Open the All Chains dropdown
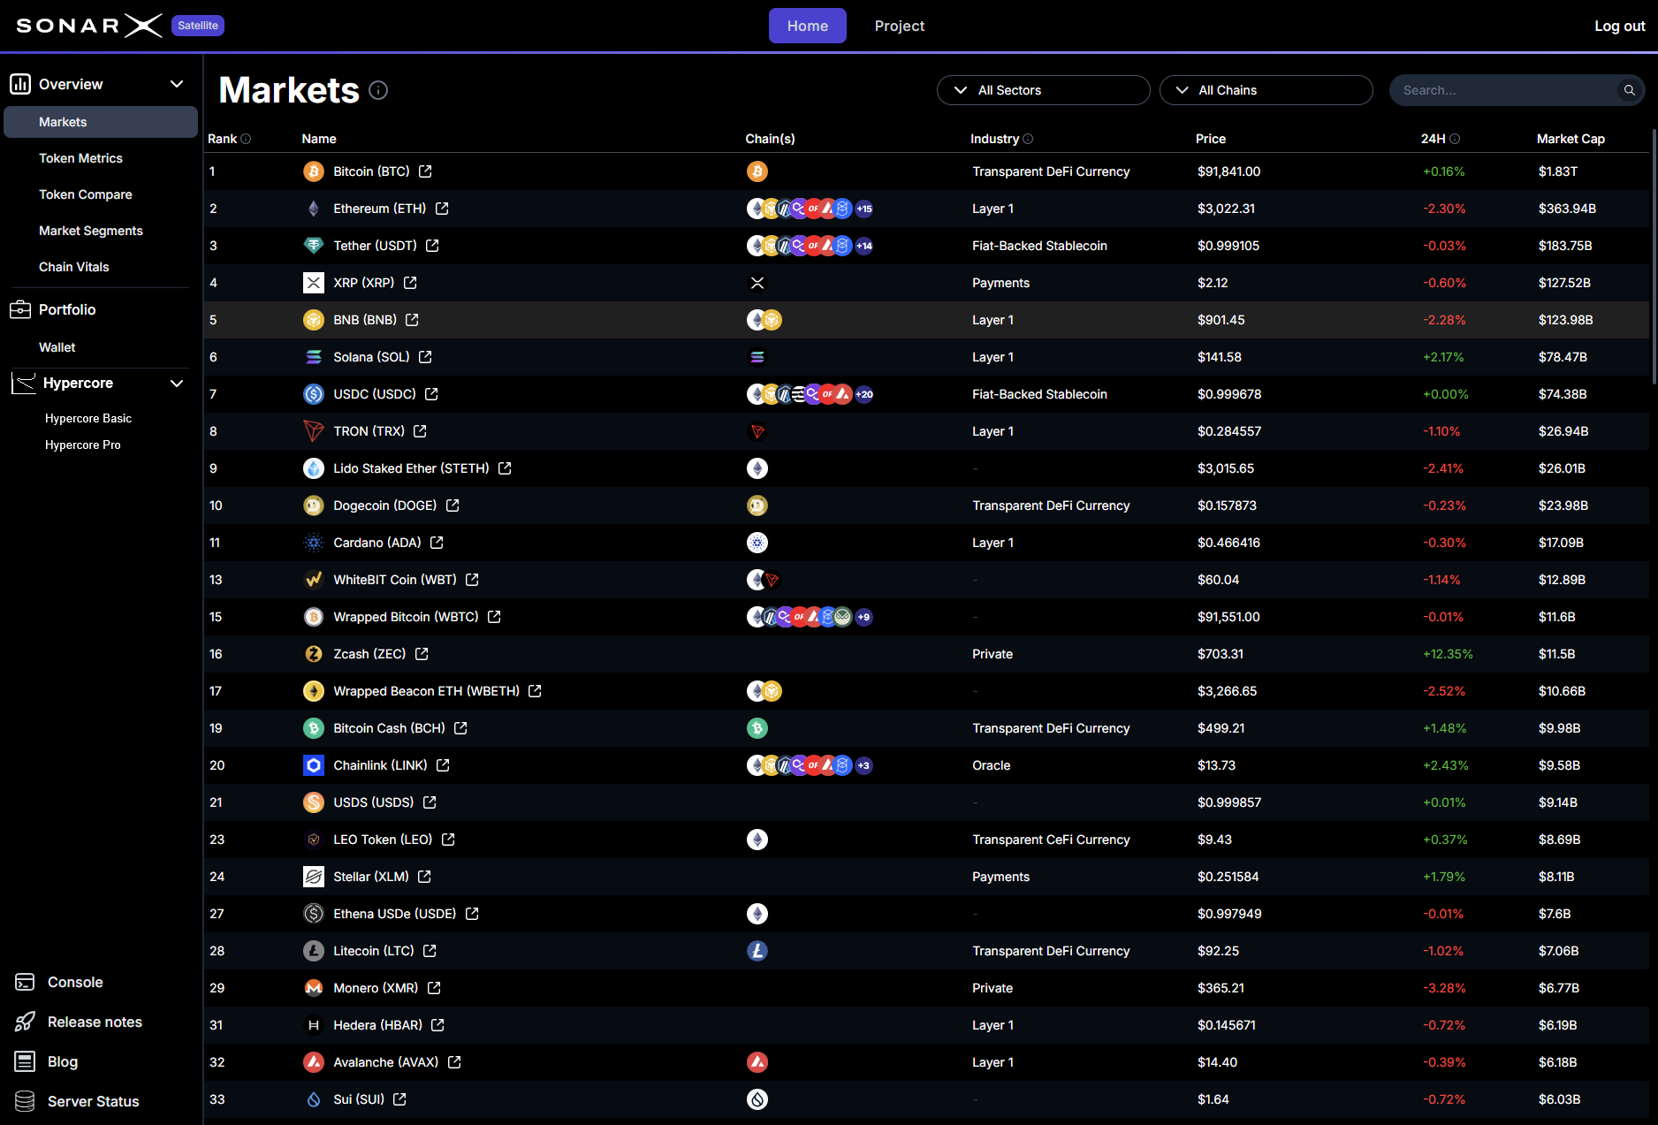The width and height of the screenshot is (1658, 1125). (x=1266, y=90)
